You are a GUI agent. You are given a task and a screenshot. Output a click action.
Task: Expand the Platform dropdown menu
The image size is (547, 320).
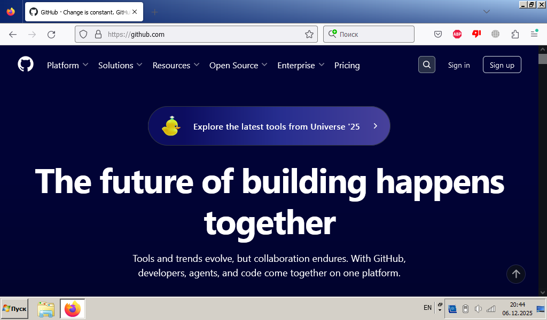click(x=67, y=65)
